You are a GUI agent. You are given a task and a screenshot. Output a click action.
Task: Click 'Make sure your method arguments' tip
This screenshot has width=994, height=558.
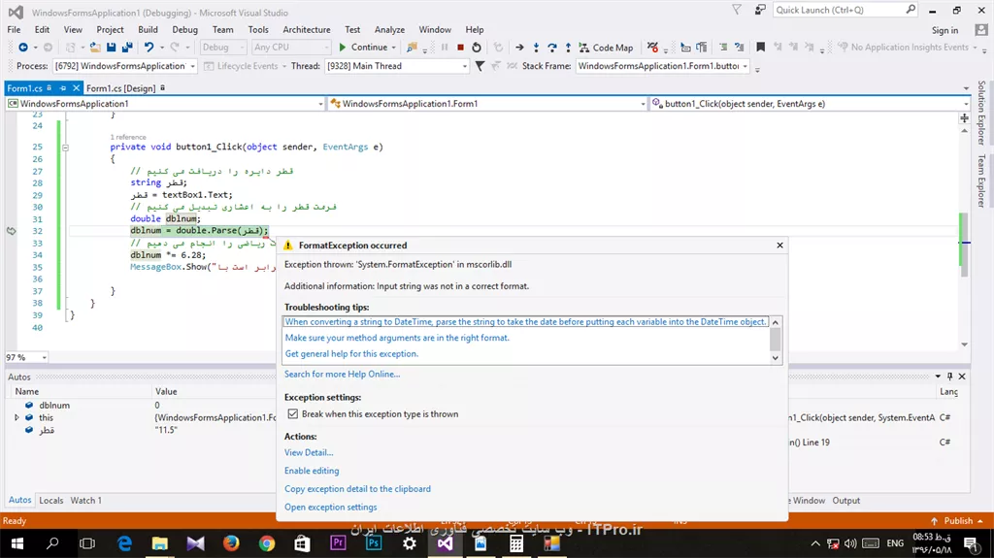[x=397, y=338]
